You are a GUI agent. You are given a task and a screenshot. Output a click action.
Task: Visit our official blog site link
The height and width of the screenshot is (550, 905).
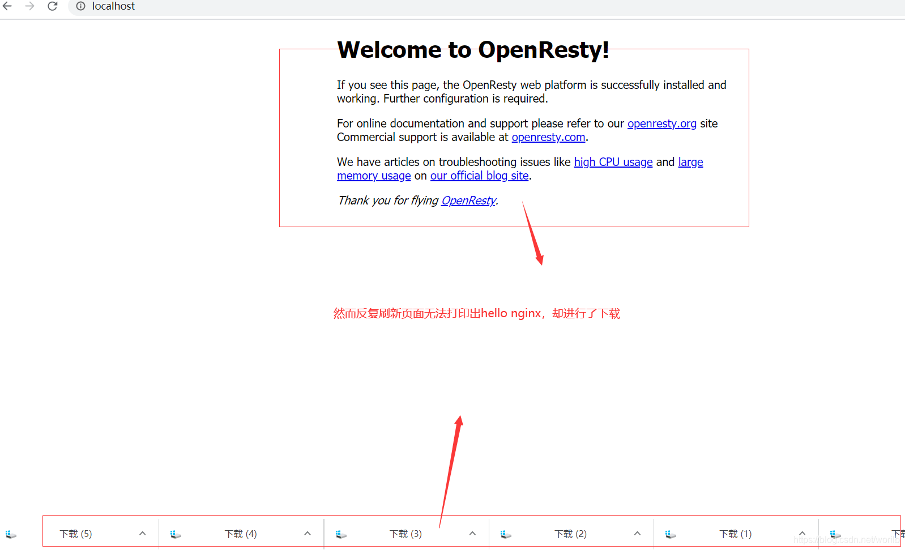[479, 176]
